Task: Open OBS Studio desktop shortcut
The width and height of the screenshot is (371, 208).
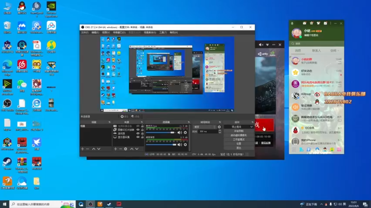Action: (x=7, y=105)
